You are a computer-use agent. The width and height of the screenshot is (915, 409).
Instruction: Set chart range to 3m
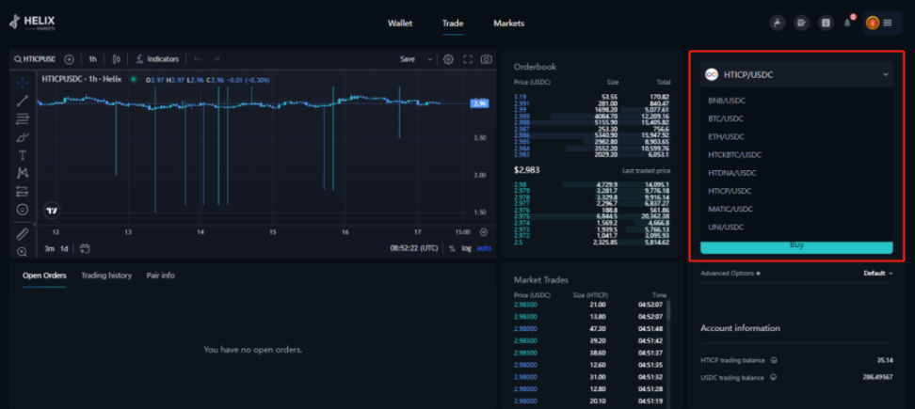coord(50,249)
